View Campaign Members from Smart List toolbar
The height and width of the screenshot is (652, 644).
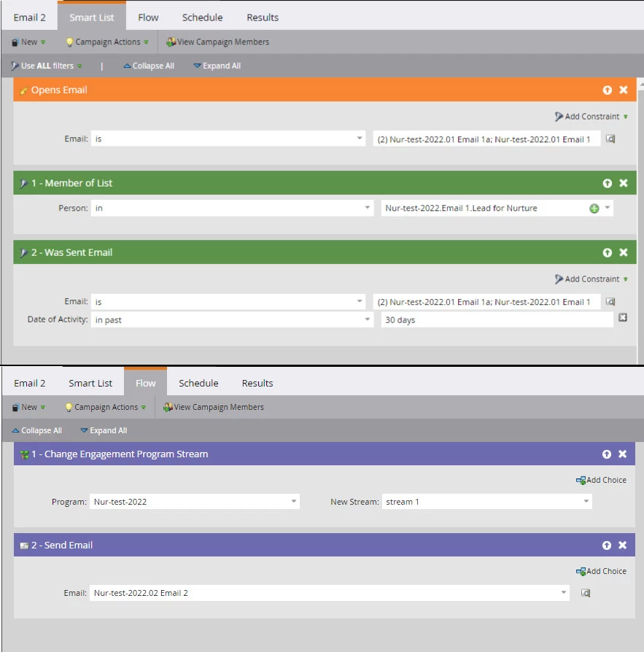coord(217,42)
